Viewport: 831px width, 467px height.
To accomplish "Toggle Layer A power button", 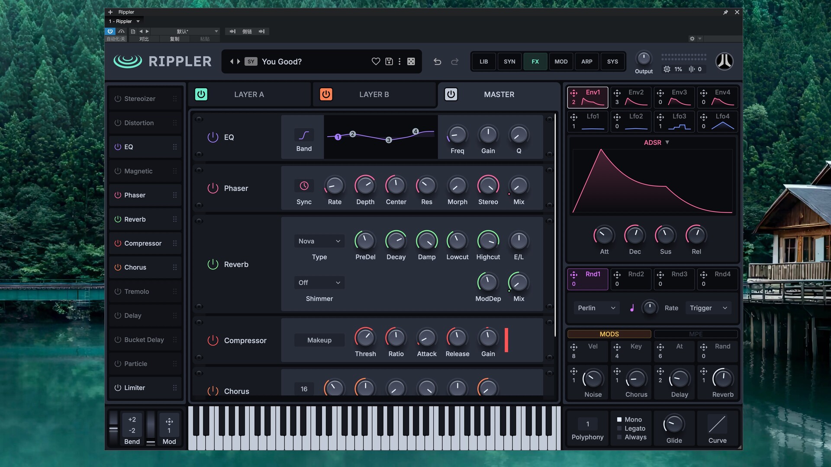I will [x=201, y=94].
